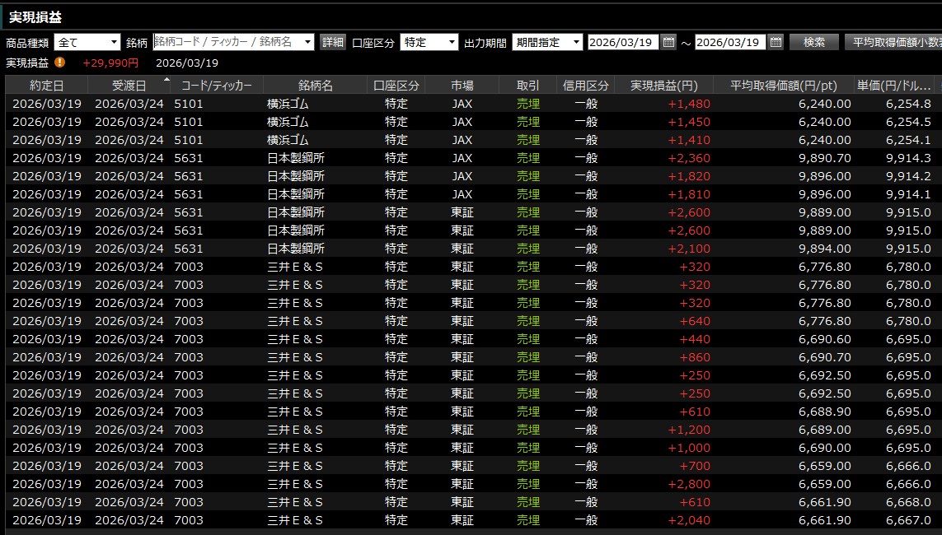Click the start date field 2026/03/19
Viewport: 942px width, 535px height.
coord(622,42)
